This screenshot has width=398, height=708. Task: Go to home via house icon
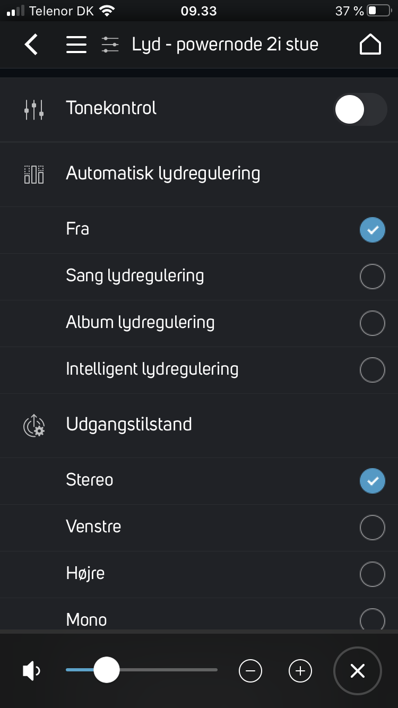click(370, 45)
